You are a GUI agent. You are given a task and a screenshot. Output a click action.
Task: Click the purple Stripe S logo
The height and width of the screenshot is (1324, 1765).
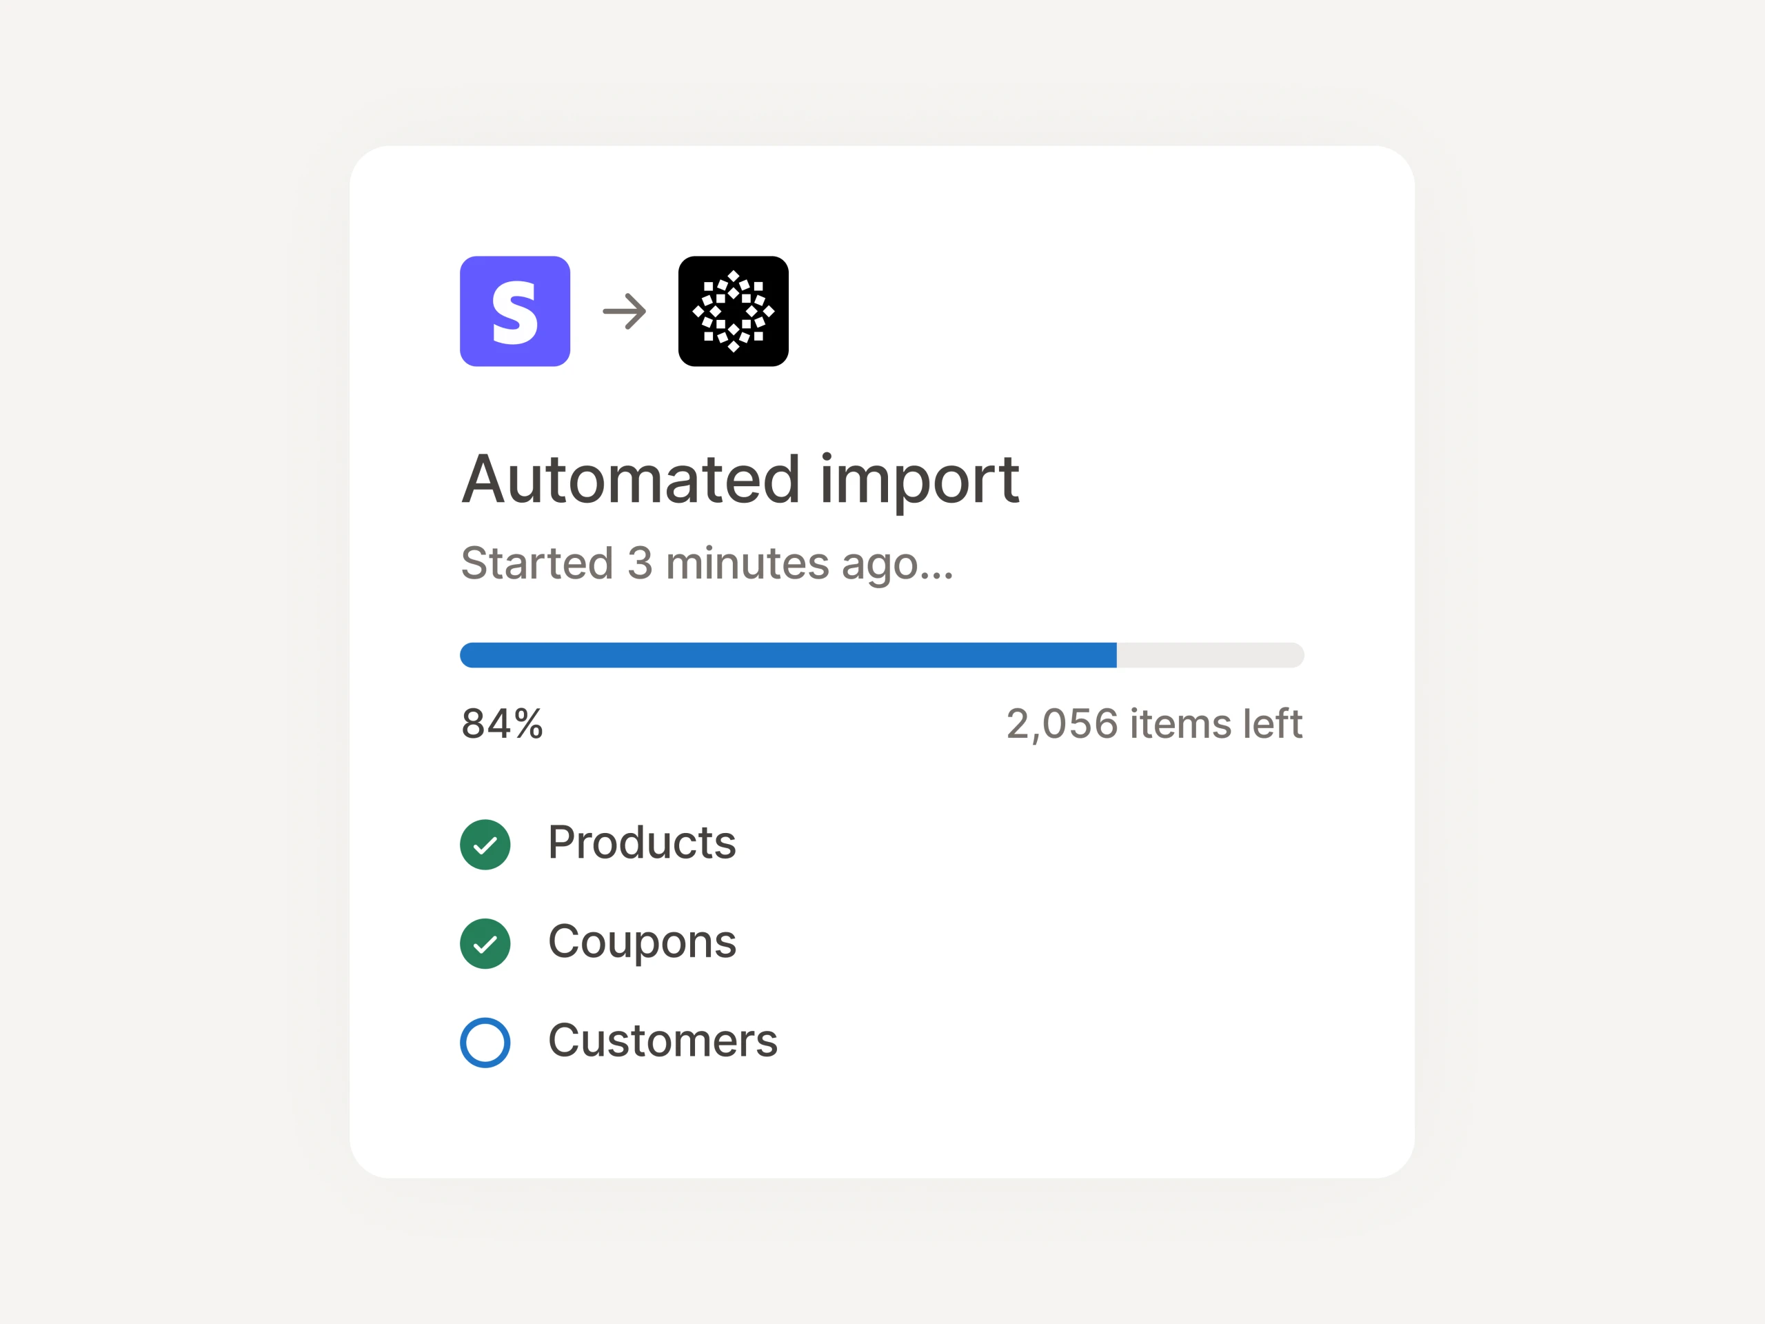point(514,311)
